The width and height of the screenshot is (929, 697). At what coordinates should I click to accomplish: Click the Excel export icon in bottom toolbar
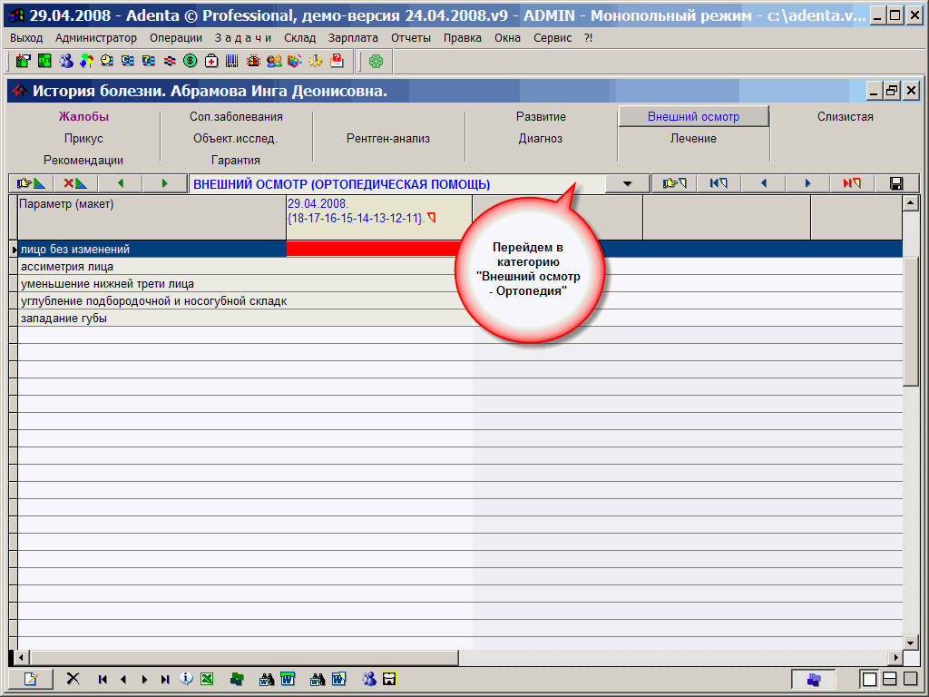[207, 679]
